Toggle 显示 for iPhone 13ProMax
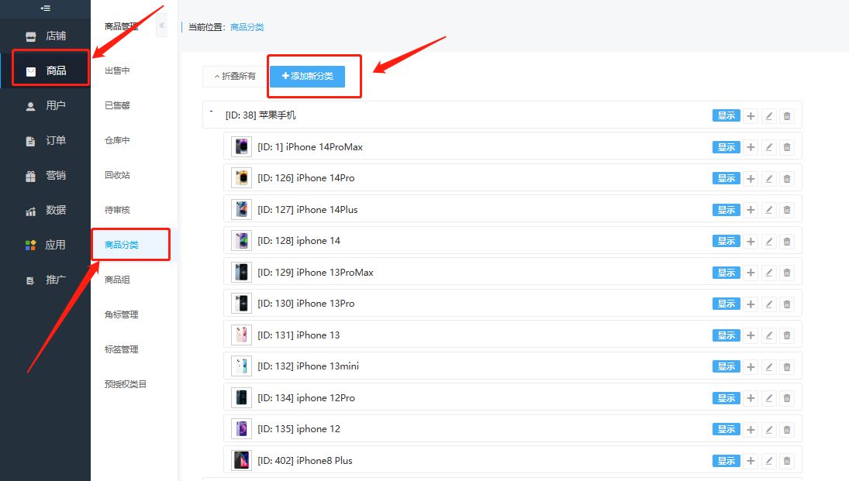 click(726, 273)
